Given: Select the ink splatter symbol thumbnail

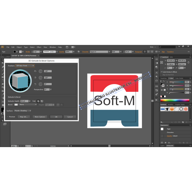Looking at the screenshot, I should click(x=167, y=109).
